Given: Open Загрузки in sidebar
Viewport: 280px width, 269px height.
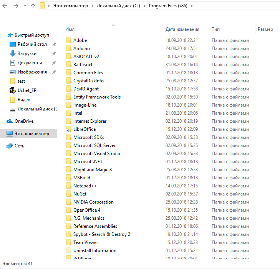Looking at the screenshot, I should 27,53.
